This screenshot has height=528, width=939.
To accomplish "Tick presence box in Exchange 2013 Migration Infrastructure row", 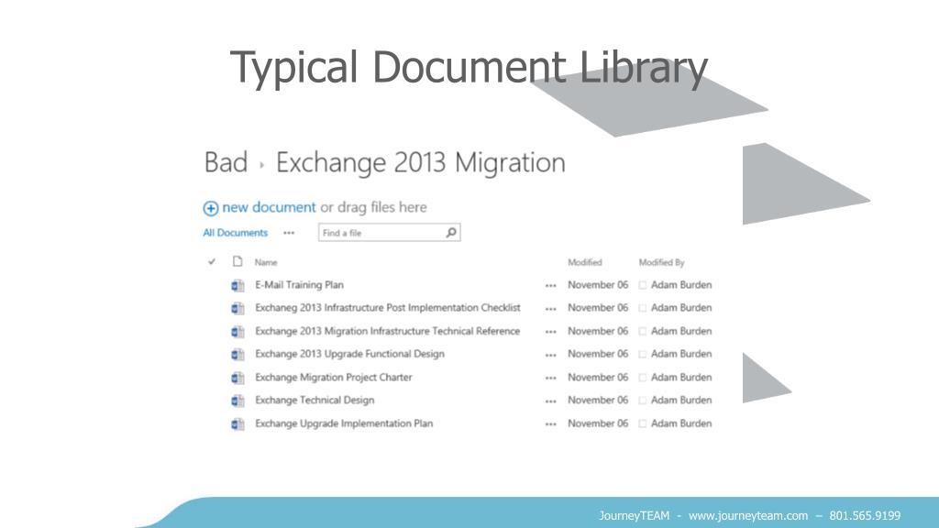I will tap(643, 332).
